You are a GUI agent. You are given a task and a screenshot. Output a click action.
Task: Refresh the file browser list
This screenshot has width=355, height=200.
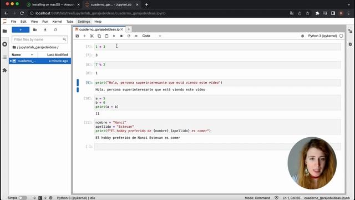pos(55,29)
